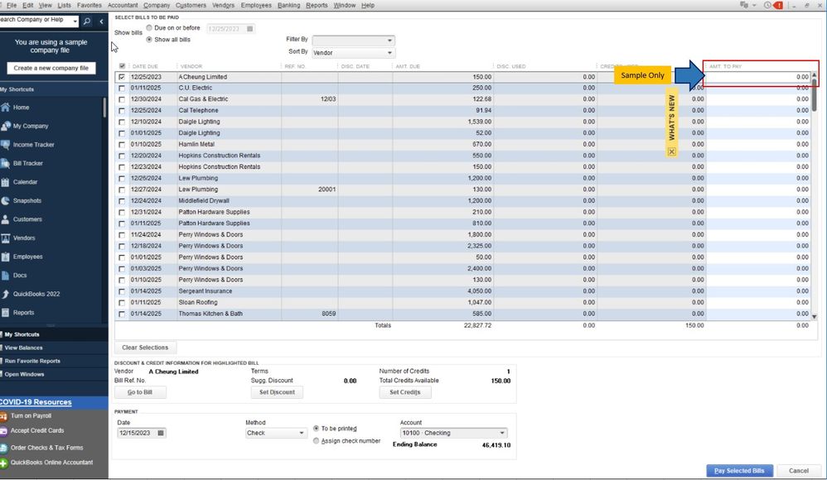Click the Pay Selected Bills button

(x=739, y=471)
